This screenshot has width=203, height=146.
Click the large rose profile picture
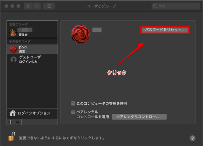(x=80, y=34)
